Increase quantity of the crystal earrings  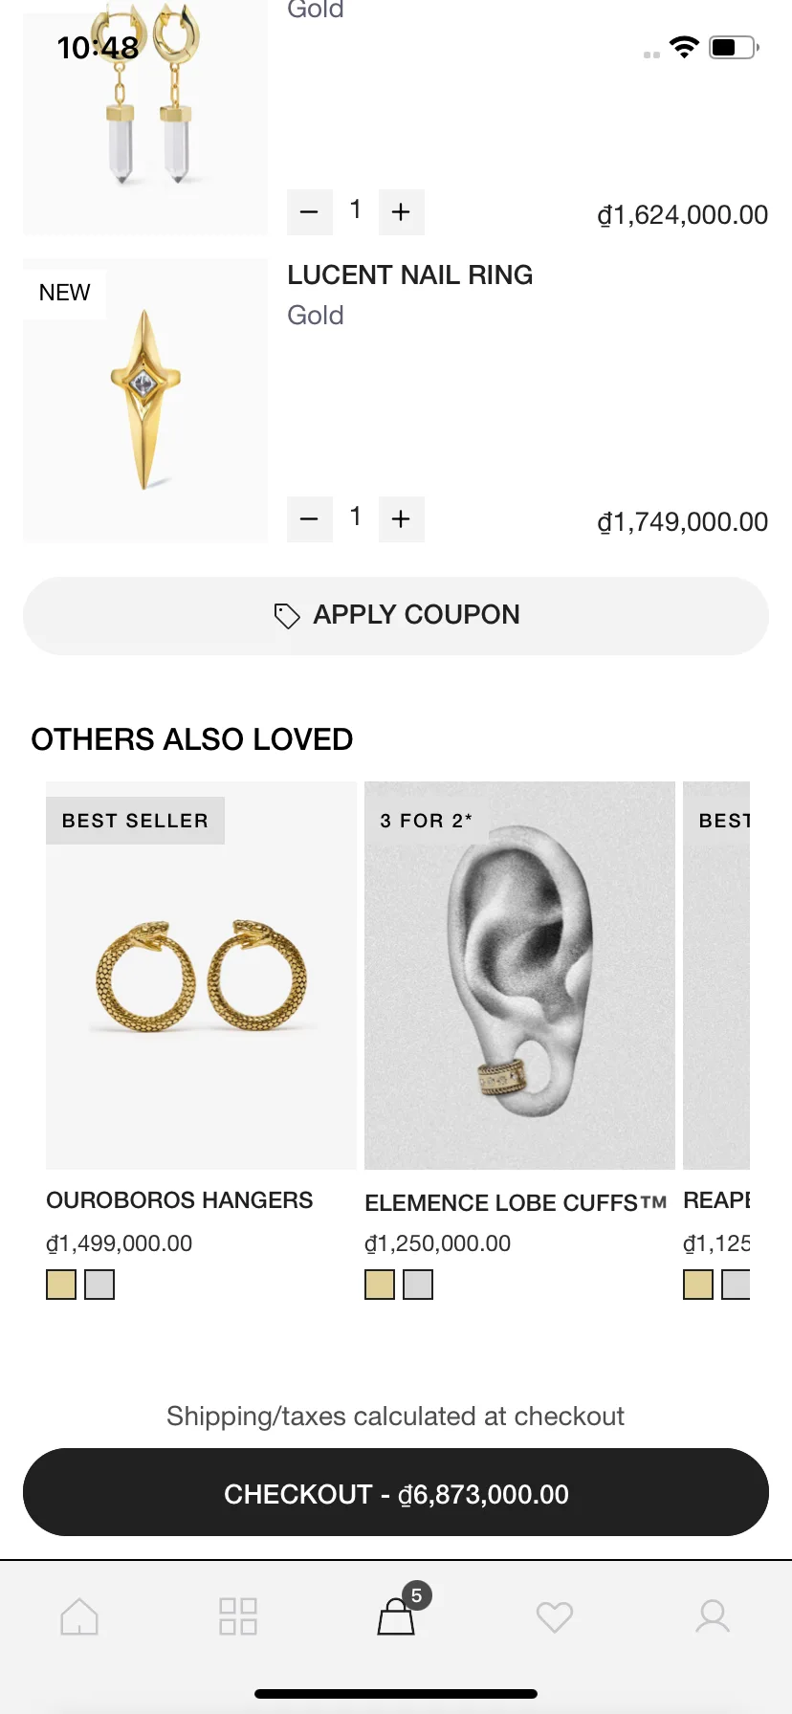(x=402, y=211)
